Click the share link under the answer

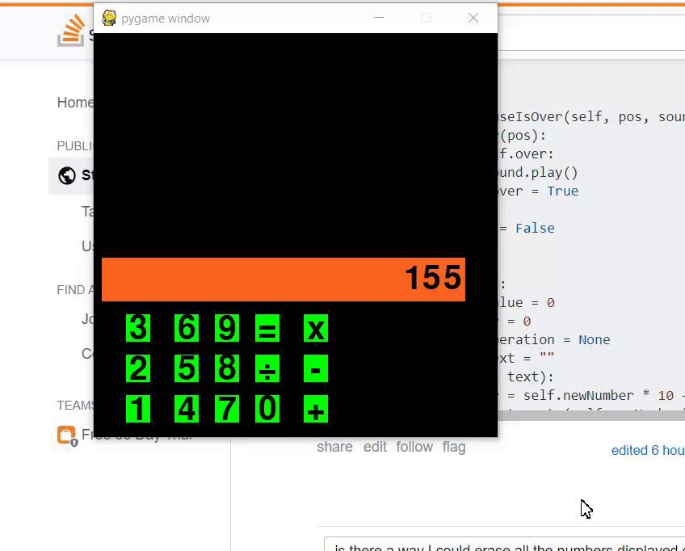pyautogui.click(x=334, y=447)
